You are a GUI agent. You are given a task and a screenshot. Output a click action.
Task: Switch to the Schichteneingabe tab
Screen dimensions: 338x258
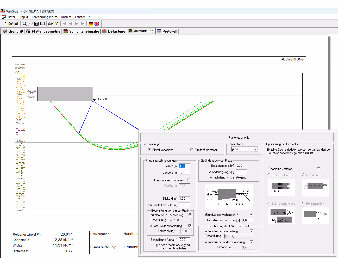pyautogui.click(x=82, y=31)
